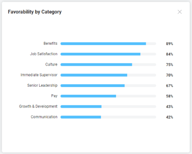Click the 42% value for Communication

pyautogui.click(x=170, y=117)
